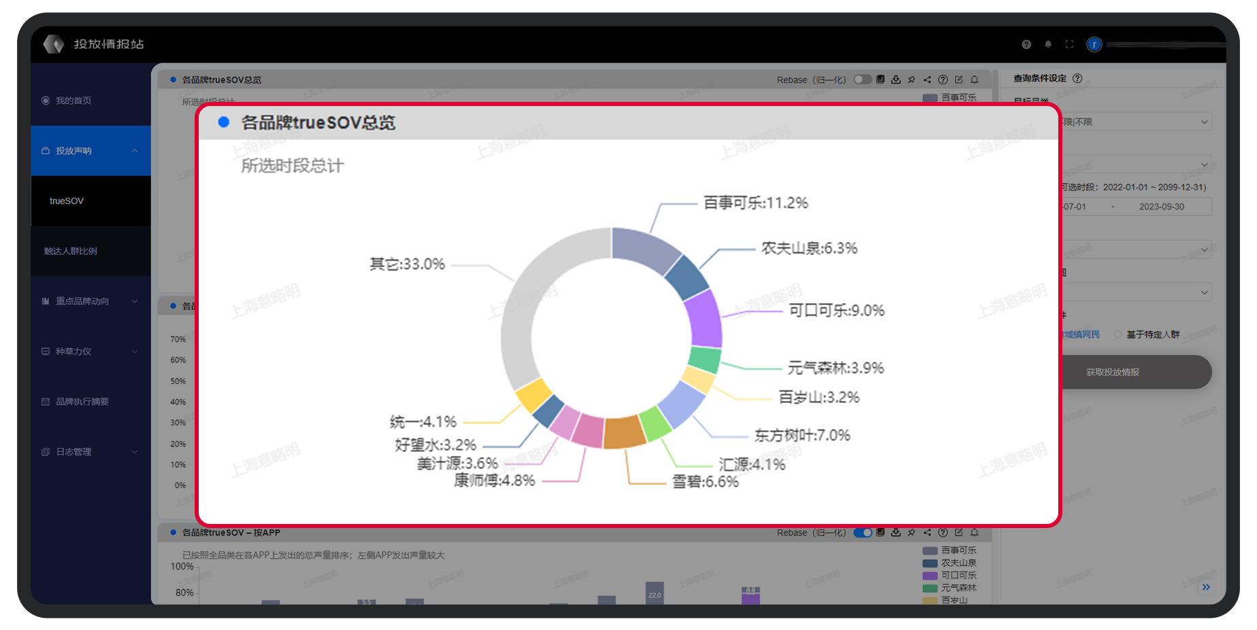Expand the 种草力仪 sidebar section chevron
The image size is (1257, 630).
[x=135, y=351]
